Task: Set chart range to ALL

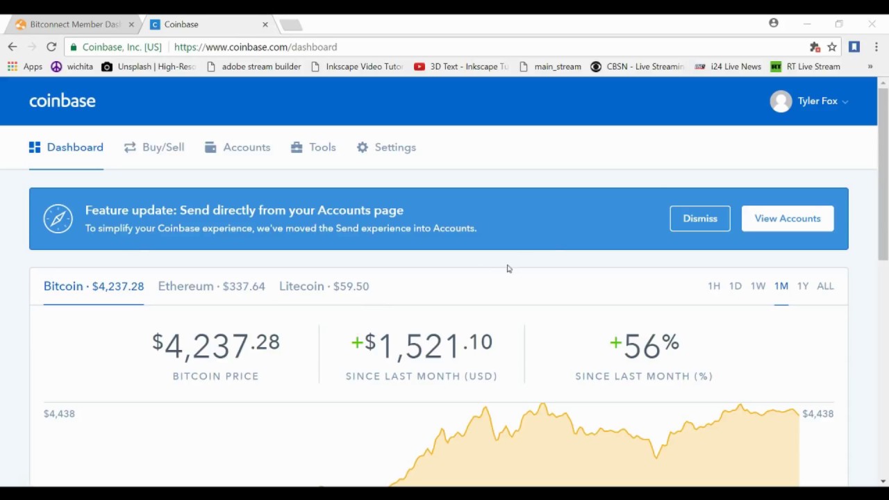Action: click(x=825, y=286)
